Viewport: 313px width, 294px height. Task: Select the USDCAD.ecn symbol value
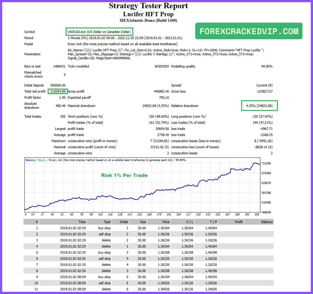click(x=99, y=32)
